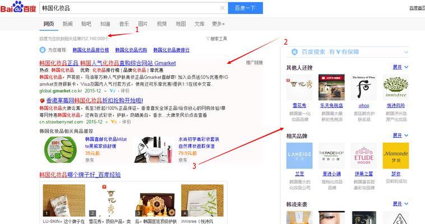425x224 pixels.
Task: Click the innisfree thumbnail numbered 4
Action: pyautogui.click(x=202, y=200)
